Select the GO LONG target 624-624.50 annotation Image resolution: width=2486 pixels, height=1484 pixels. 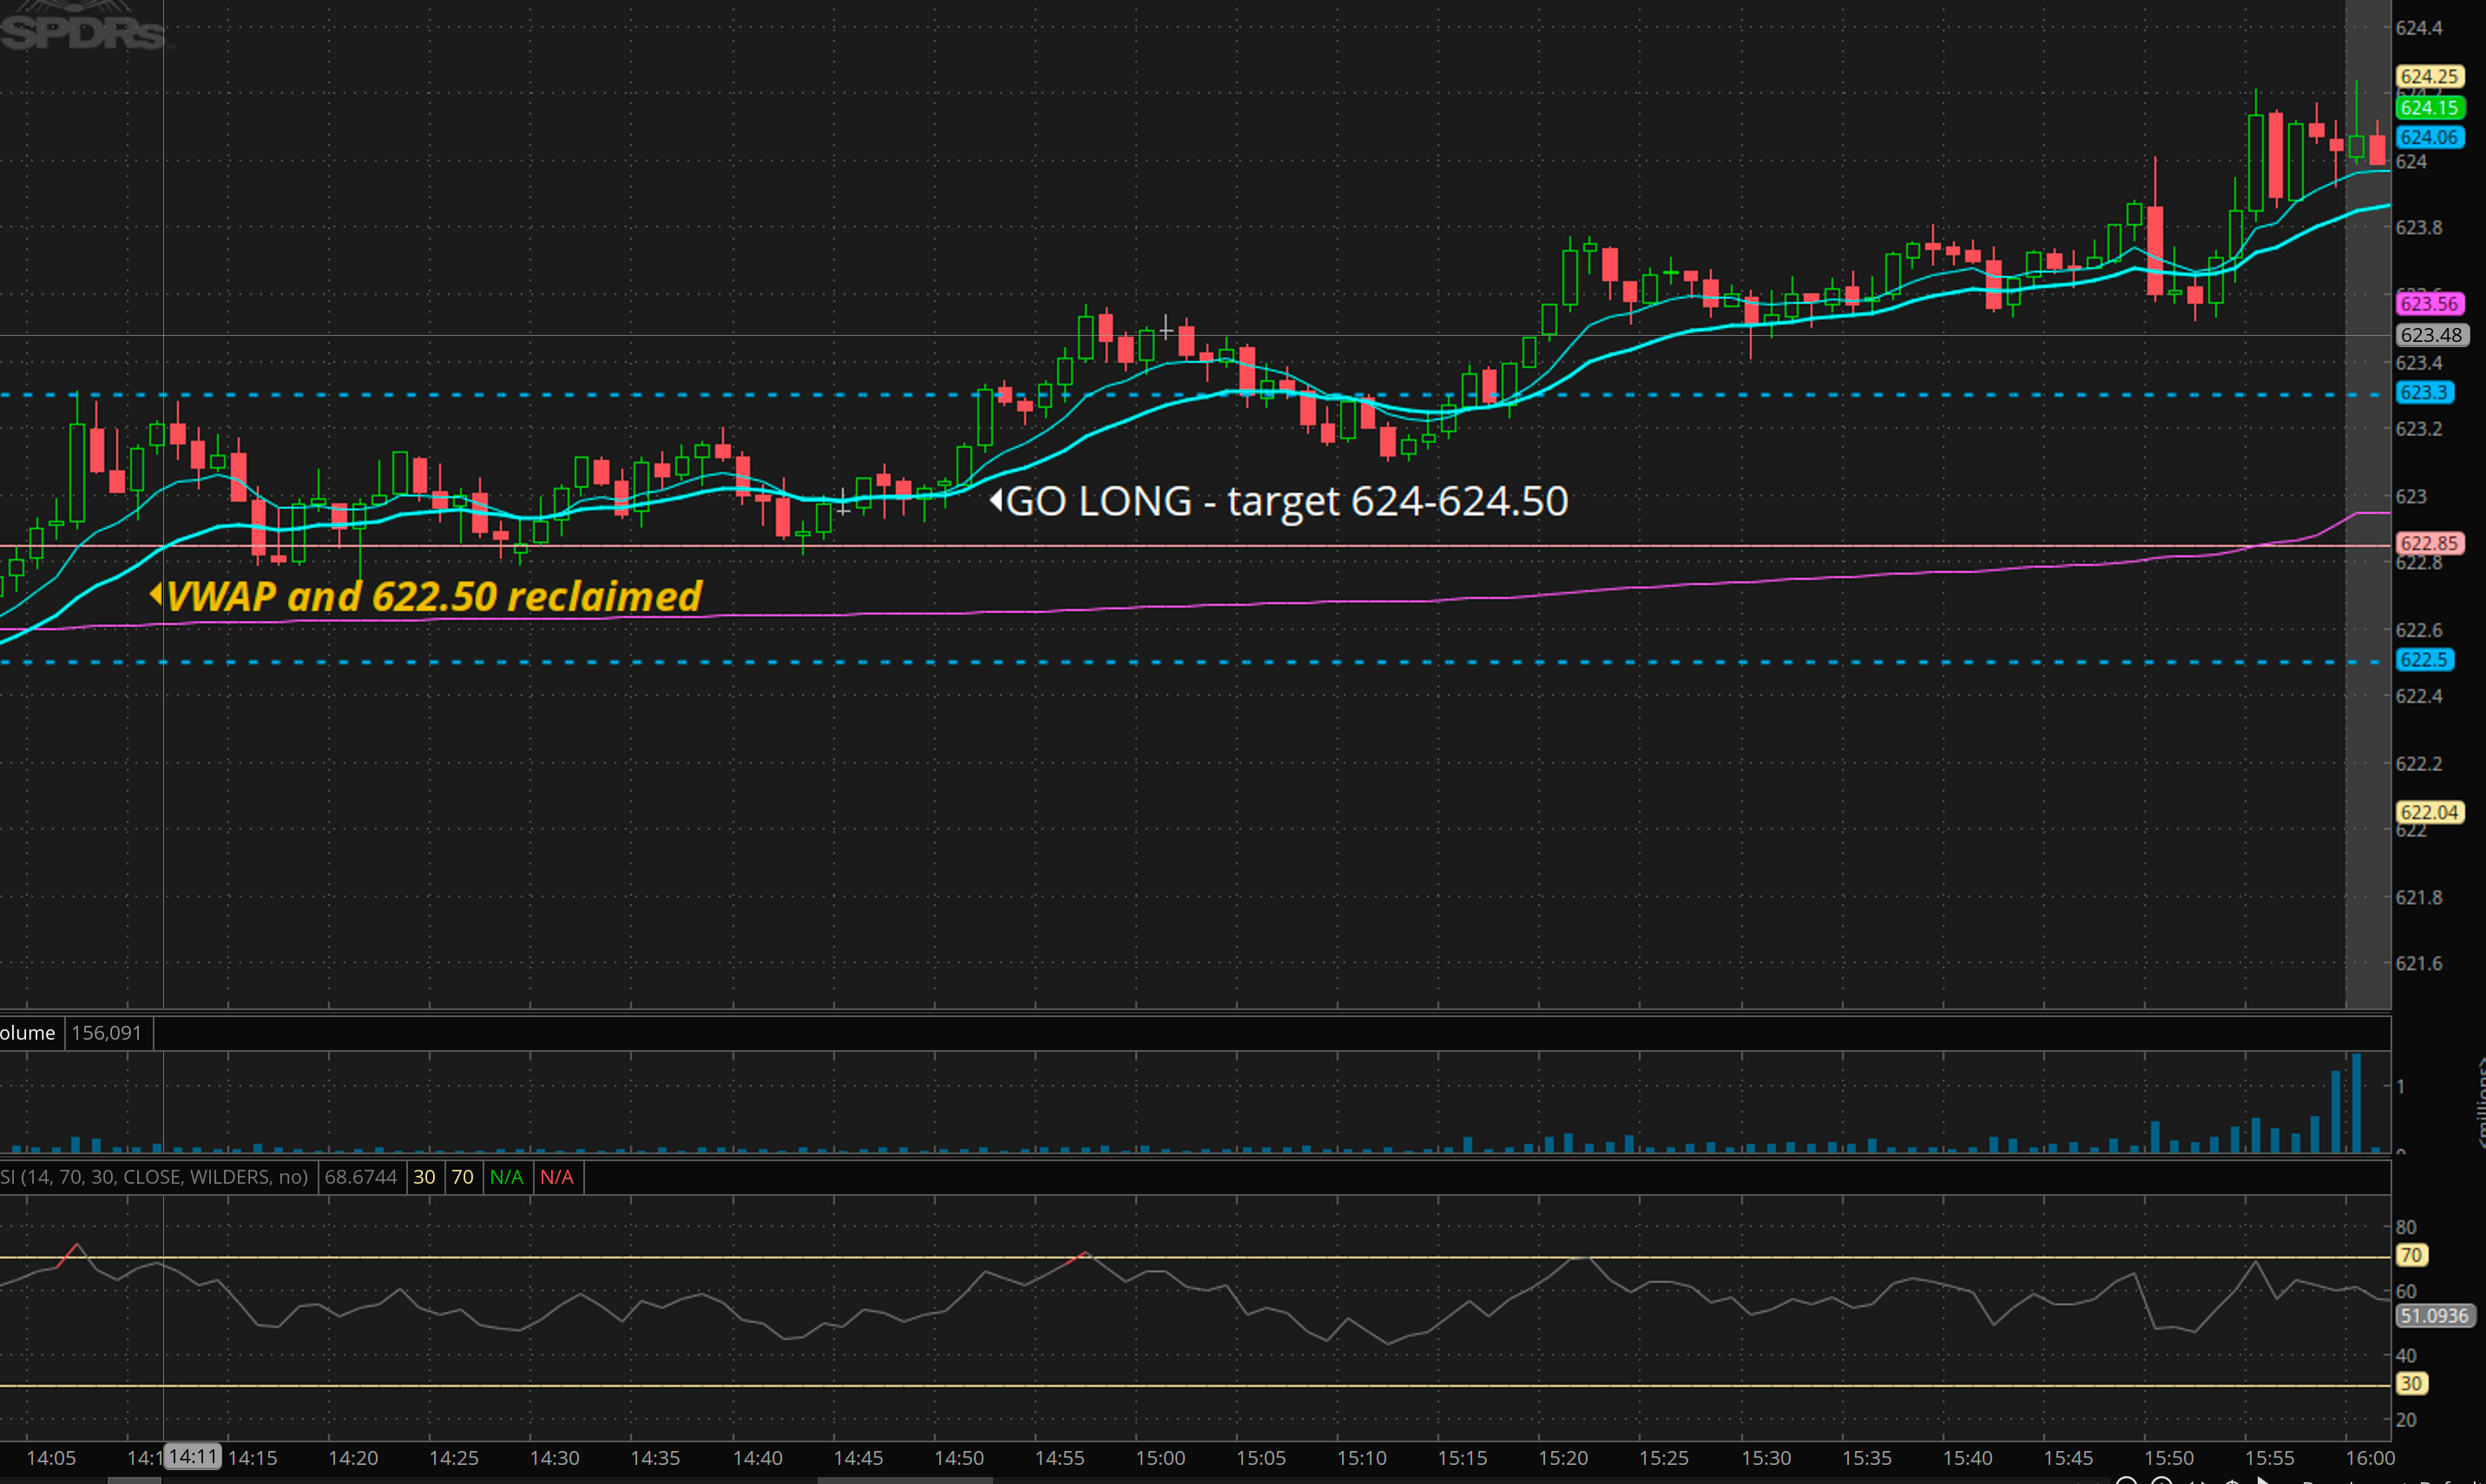click(x=1286, y=501)
